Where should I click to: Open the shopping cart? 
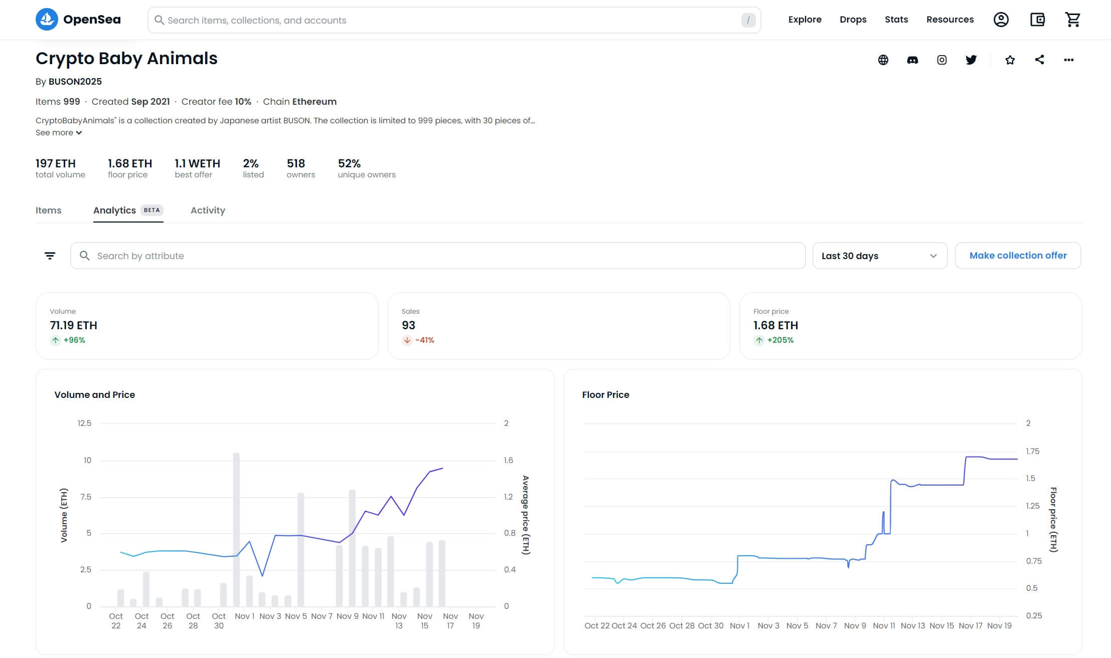(1073, 20)
